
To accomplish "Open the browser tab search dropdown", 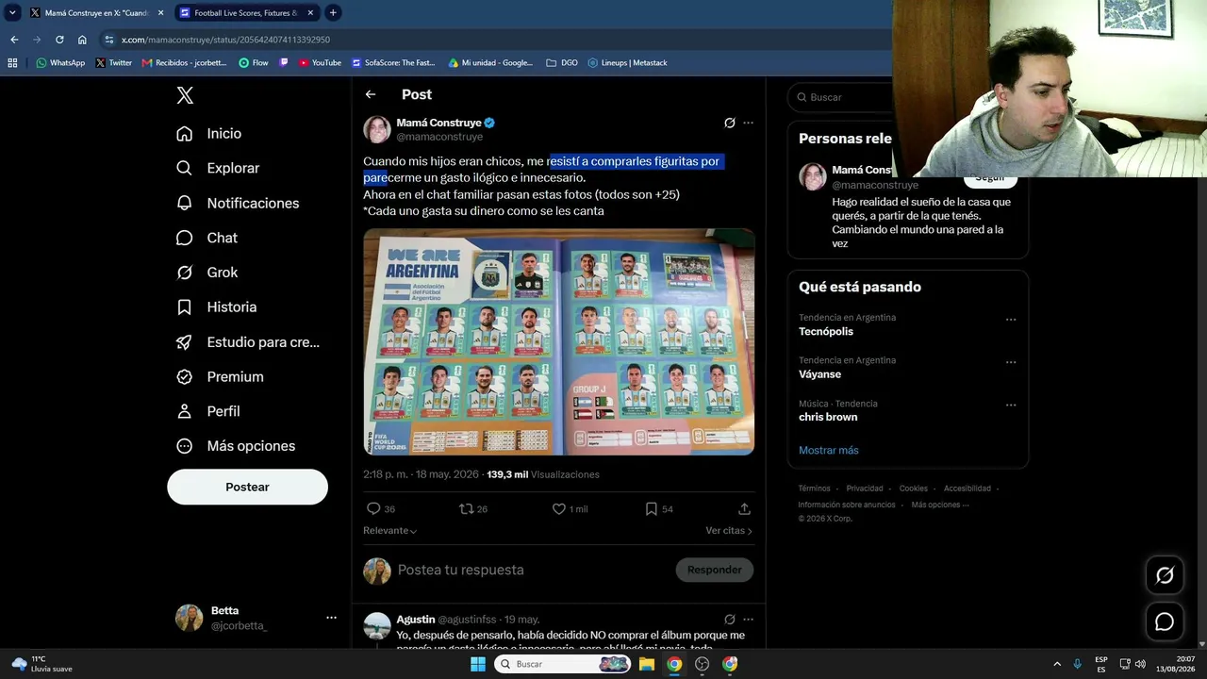I will pos(12,12).
